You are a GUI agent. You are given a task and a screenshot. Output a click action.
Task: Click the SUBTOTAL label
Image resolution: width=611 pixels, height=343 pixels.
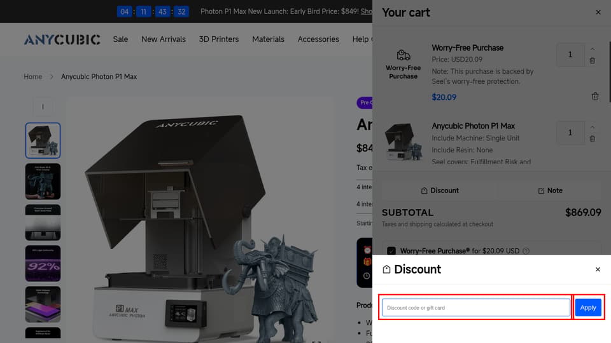pos(407,212)
